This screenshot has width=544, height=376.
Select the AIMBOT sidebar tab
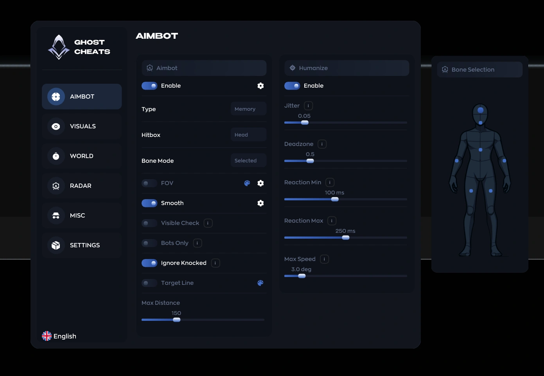point(82,97)
